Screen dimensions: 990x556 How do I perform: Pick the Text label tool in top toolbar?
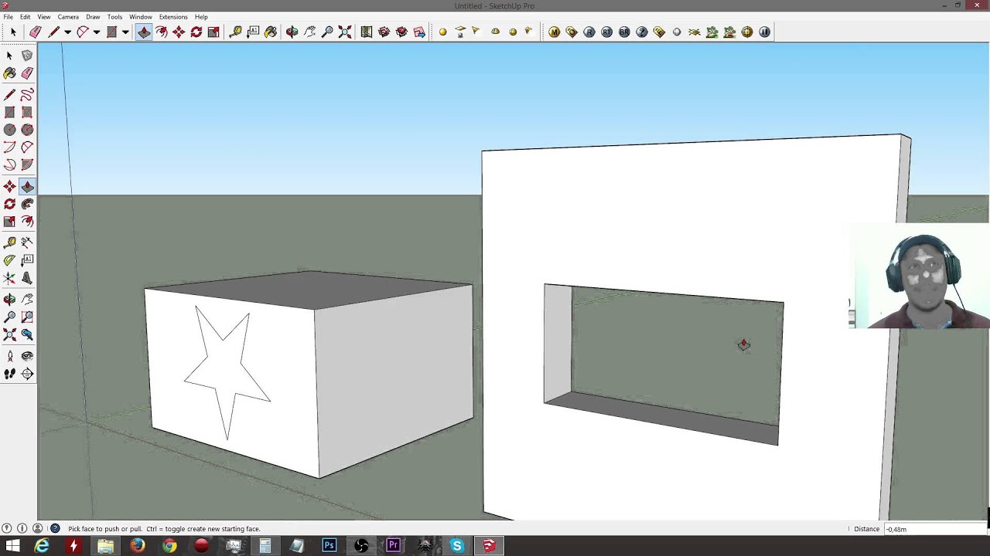tap(253, 32)
